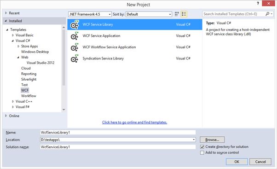Select the WCF Service Application template icon

click(75, 36)
